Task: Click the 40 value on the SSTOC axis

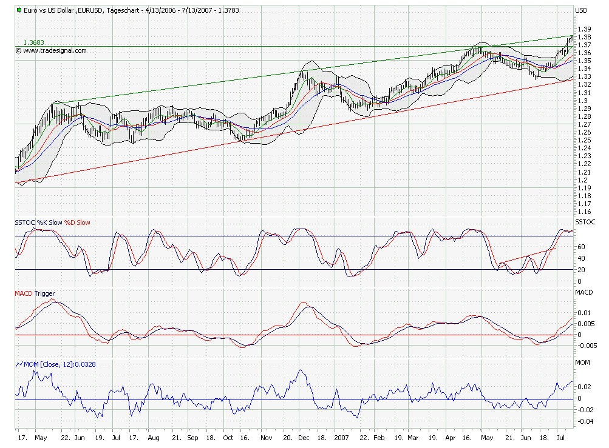Action: [x=582, y=258]
